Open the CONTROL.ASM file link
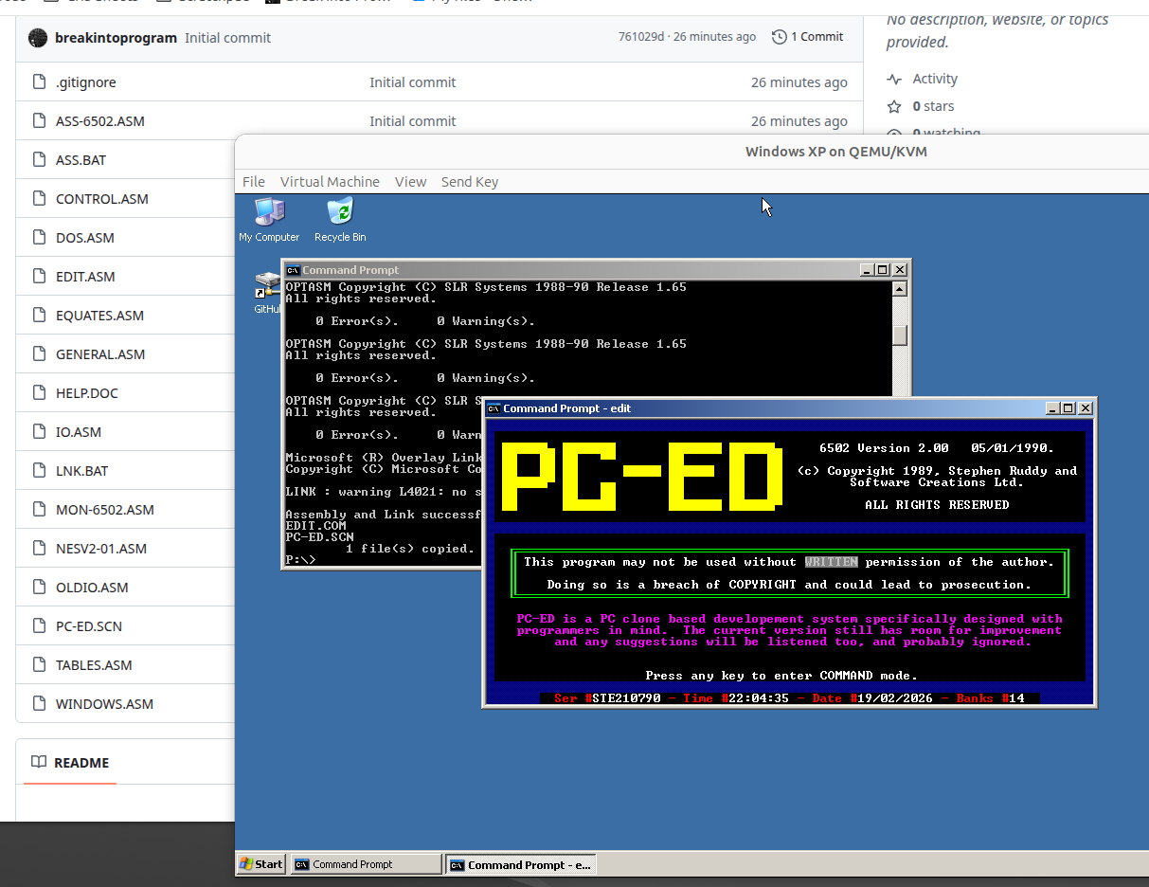 pyautogui.click(x=102, y=199)
